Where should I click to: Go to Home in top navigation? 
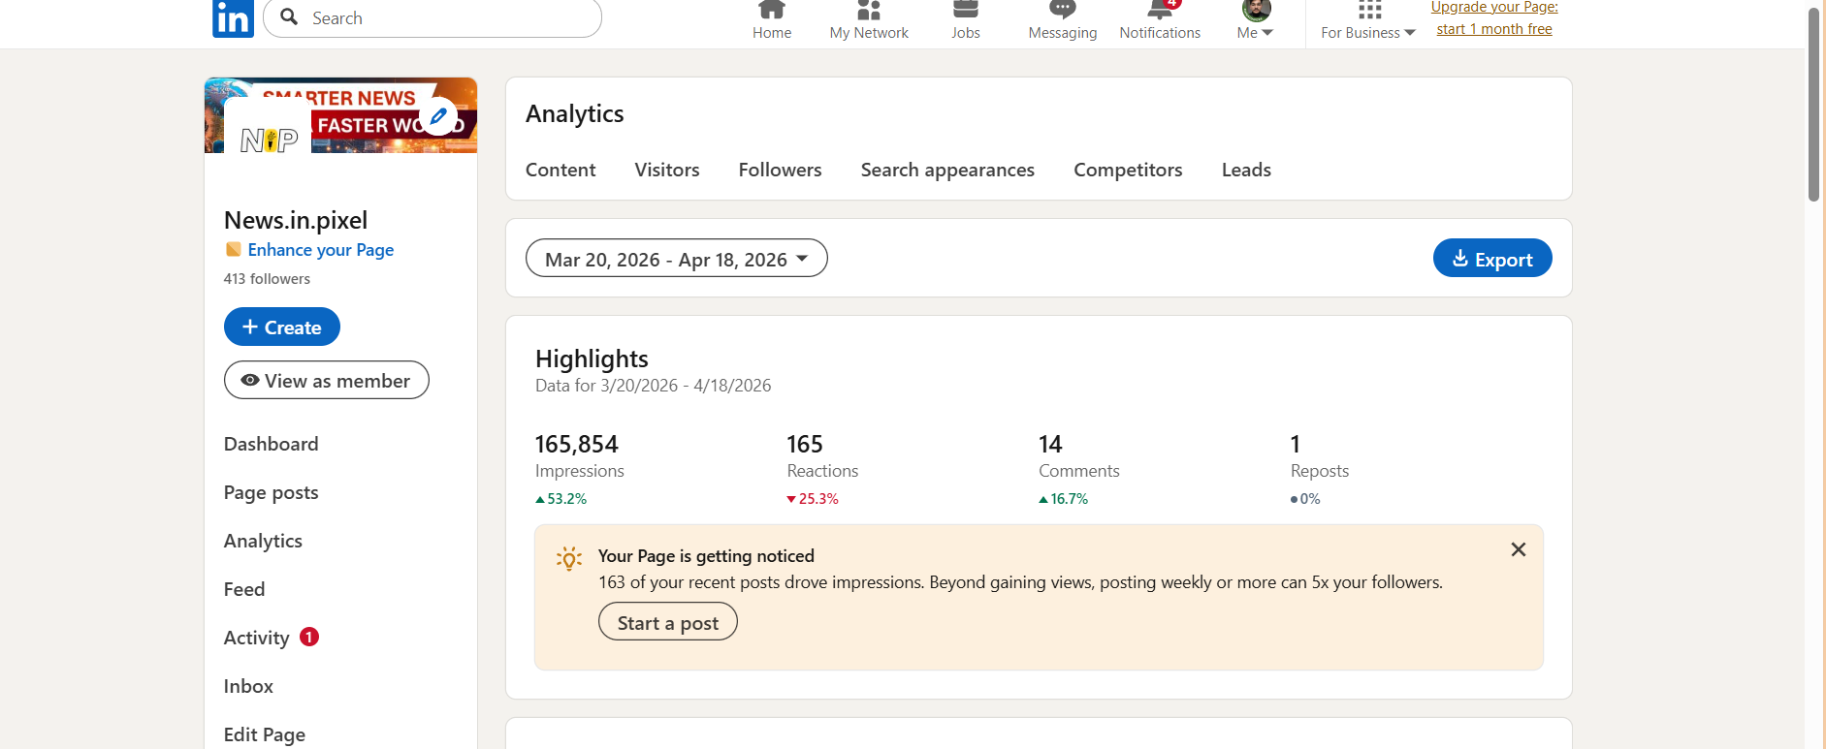point(772,20)
